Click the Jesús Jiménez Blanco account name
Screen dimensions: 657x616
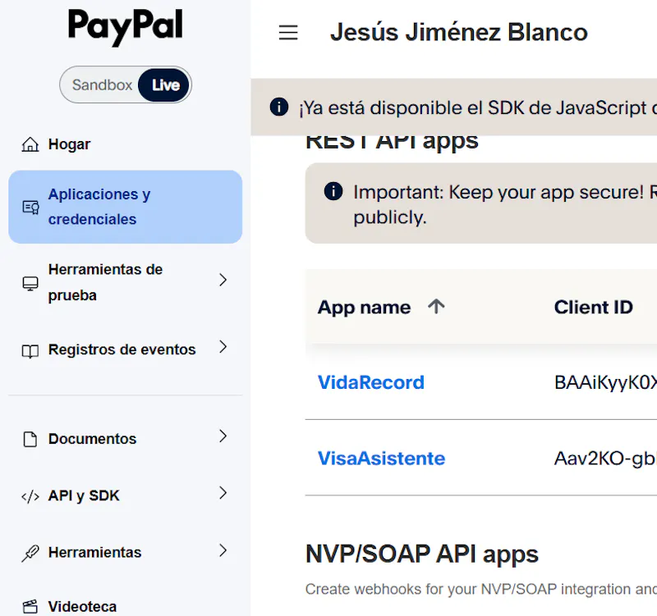(459, 32)
